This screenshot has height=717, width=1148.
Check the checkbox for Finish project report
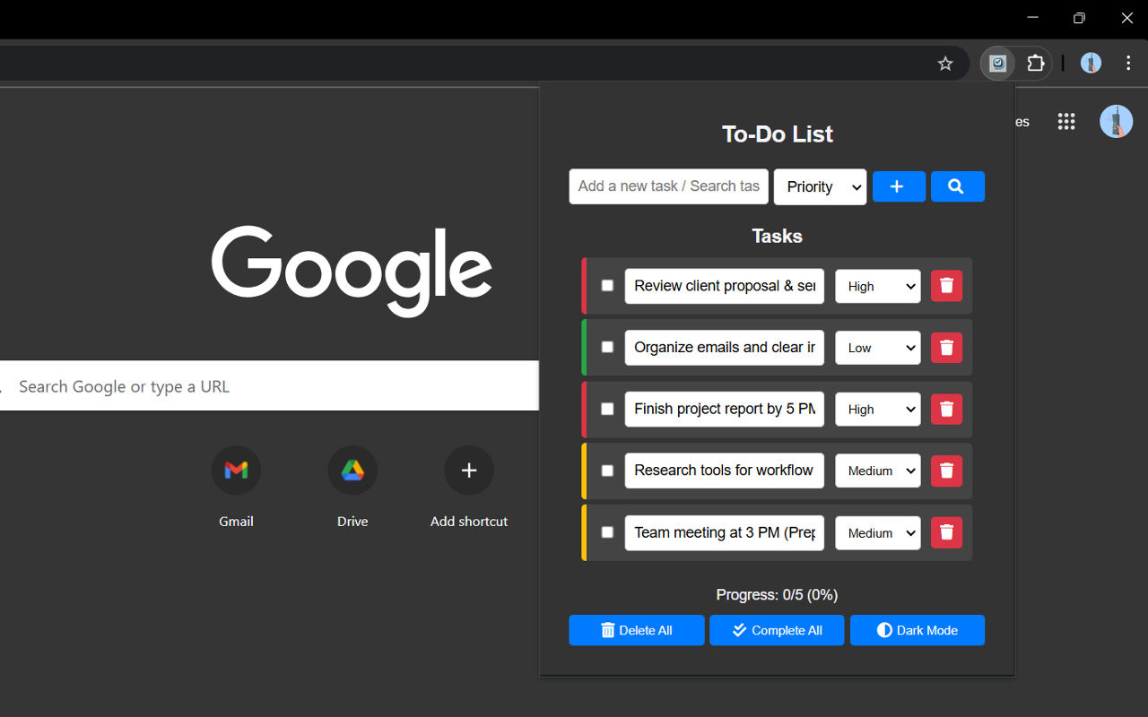[607, 409]
